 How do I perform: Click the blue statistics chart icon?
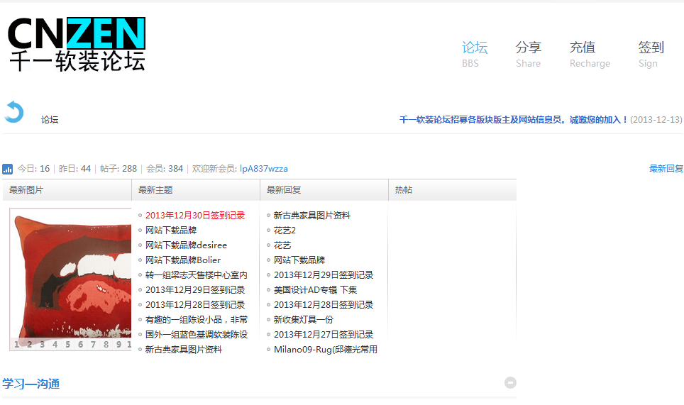[7, 169]
